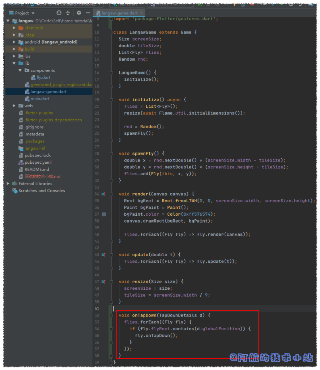Collapse the lib folder
320x370 pixels.
[x=14, y=63]
